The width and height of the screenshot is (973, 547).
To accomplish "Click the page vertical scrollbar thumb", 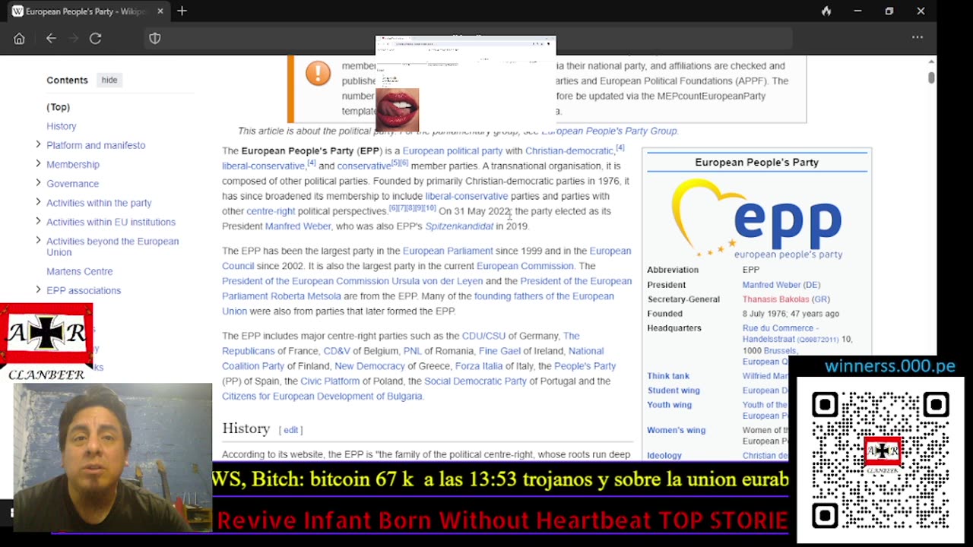I will (x=931, y=77).
